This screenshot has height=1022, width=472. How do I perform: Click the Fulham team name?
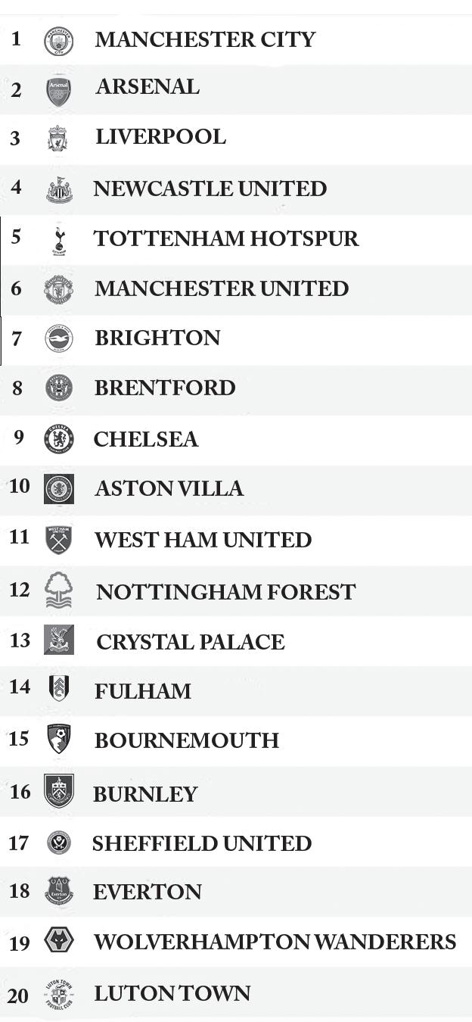coord(143,691)
